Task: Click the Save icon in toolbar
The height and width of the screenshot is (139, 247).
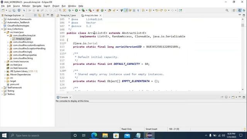Action: pyautogui.click(x=10, y=10)
